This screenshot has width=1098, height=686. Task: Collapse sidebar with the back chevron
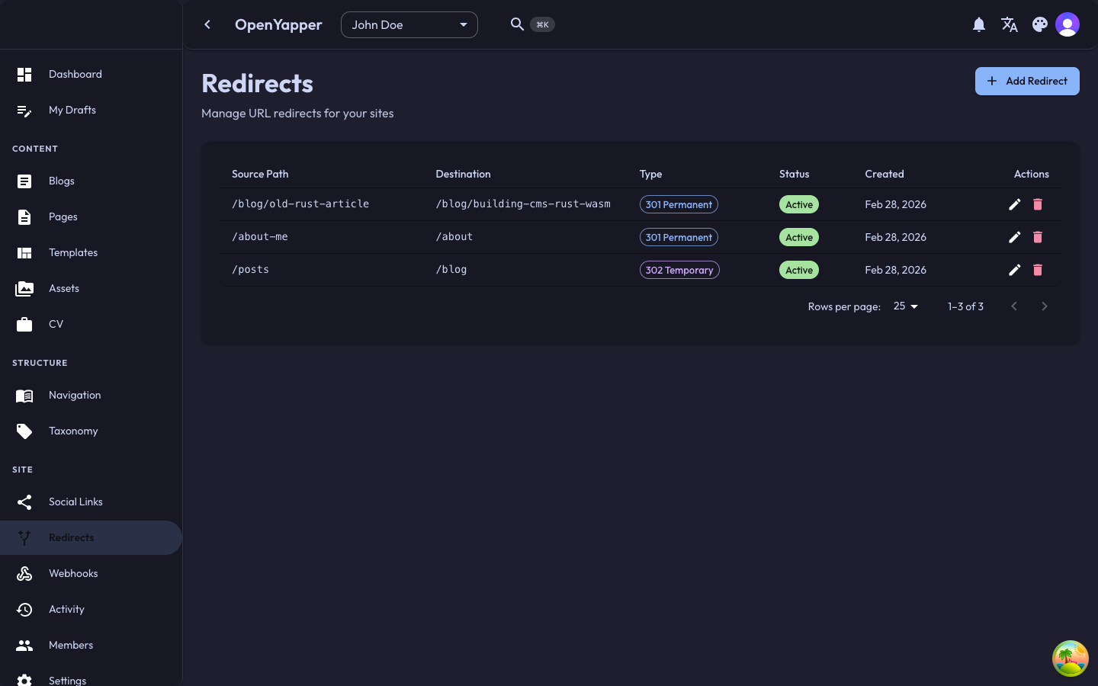(207, 24)
